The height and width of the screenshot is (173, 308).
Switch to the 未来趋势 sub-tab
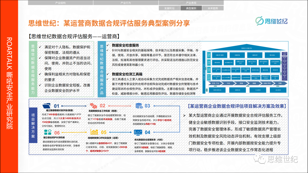tap(213, 8)
